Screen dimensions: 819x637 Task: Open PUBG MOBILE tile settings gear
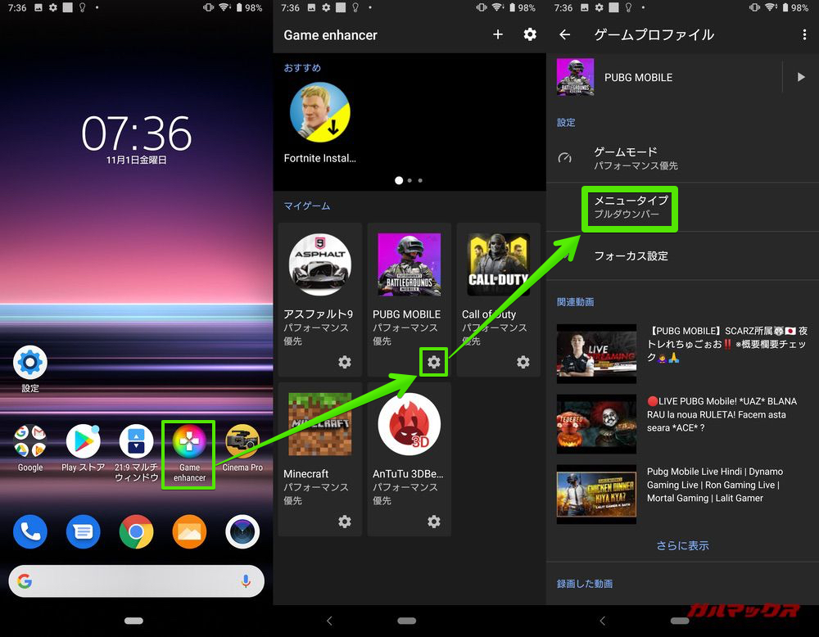[433, 362]
